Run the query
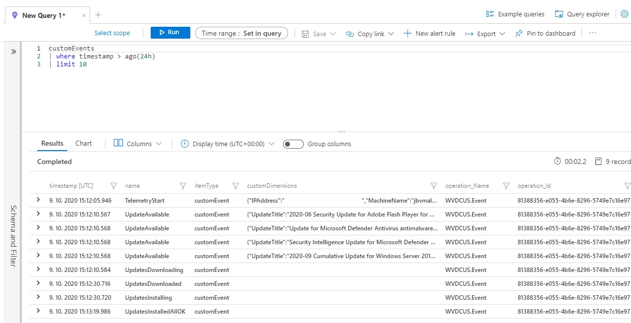Screen dimensions: 631x323 click(170, 32)
